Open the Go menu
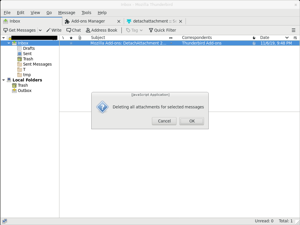This screenshot has height=225, width=300. (x=49, y=13)
